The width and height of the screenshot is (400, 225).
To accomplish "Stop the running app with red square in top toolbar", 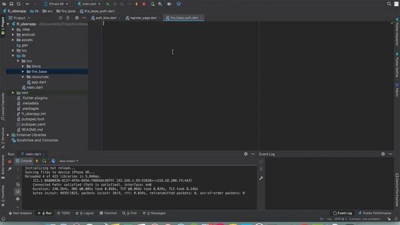I will tap(144, 4).
